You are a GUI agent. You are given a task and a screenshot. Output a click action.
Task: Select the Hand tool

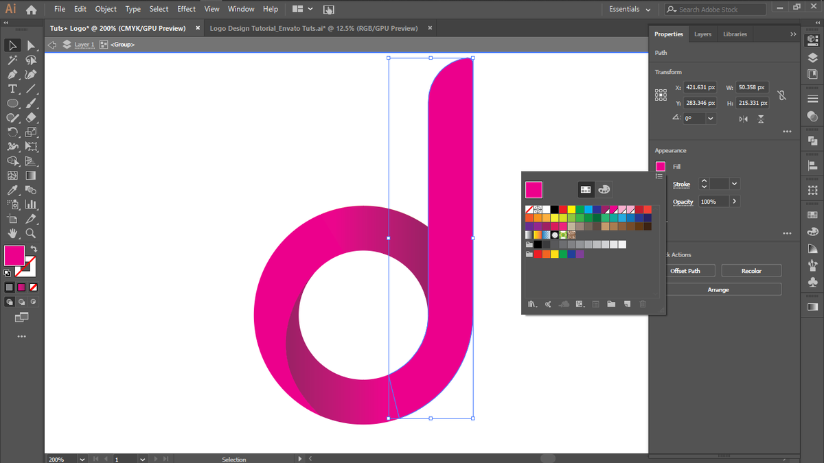(x=12, y=233)
